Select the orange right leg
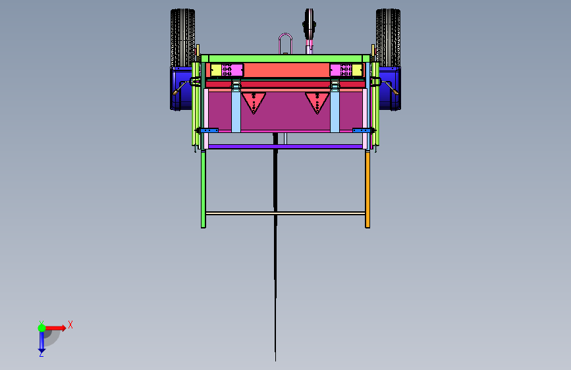The height and width of the screenshot is (370, 571). tap(367, 190)
